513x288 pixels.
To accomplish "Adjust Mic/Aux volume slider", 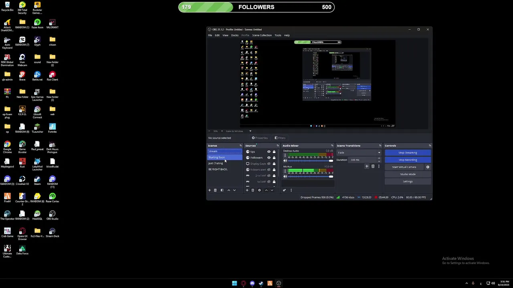I will click(311, 176).
